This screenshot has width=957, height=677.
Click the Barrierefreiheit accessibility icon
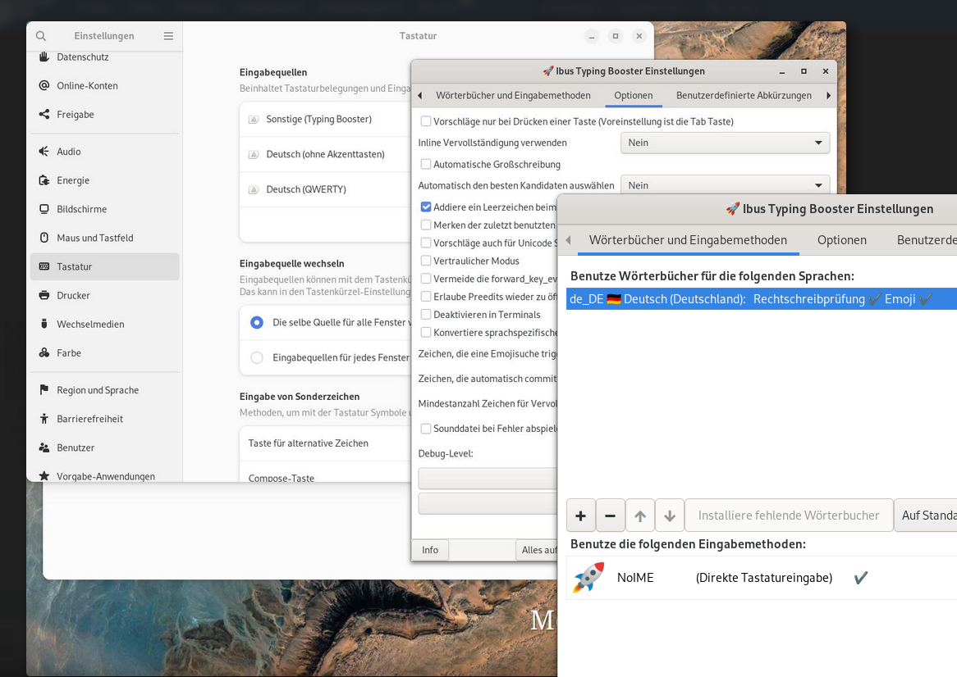click(x=44, y=419)
